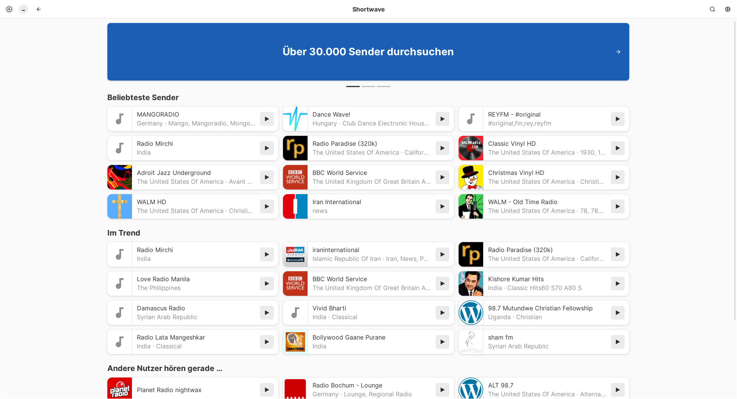Open Radio Mirchi card under Im Trend
The height and width of the screenshot is (399, 737).
pyautogui.click(x=193, y=254)
